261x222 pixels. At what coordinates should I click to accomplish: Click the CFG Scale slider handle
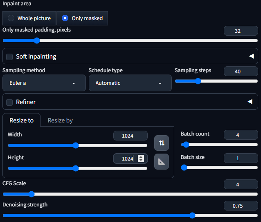pyautogui.click(x=32, y=194)
